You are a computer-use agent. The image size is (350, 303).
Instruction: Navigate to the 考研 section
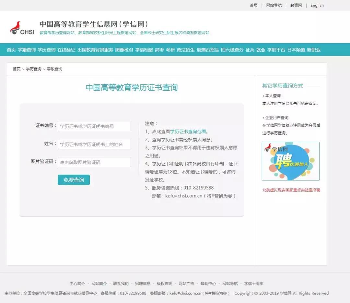(169, 50)
